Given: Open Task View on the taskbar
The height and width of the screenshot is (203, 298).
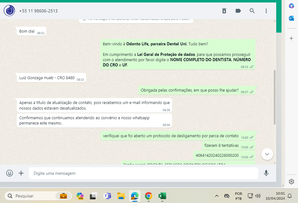Looking at the screenshot, I should [x=93, y=196].
